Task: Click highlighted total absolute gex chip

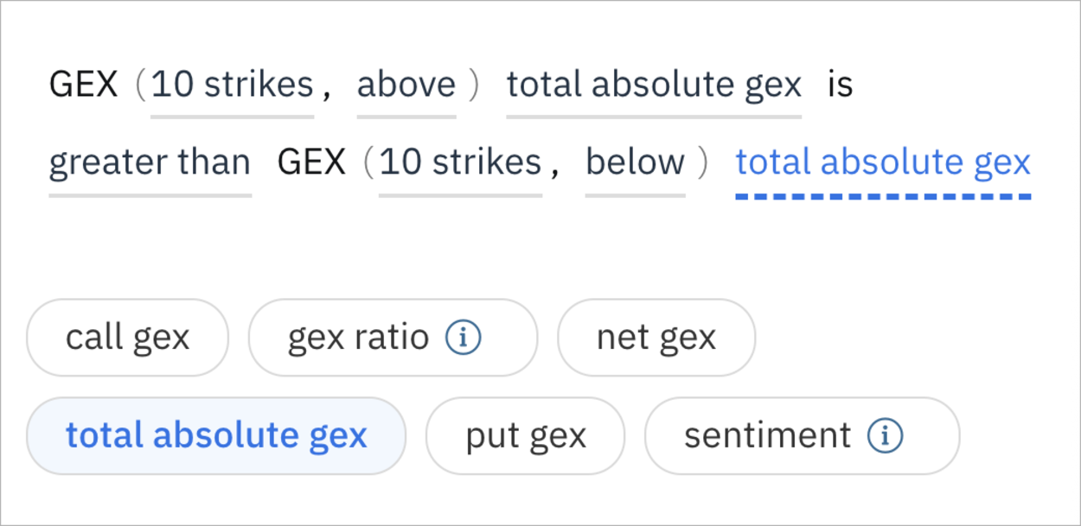Action: pyautogui.click(x=216, y=436)
